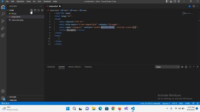
Task: Toggle the primary side bar layout icon
Action: coord(167,1)
